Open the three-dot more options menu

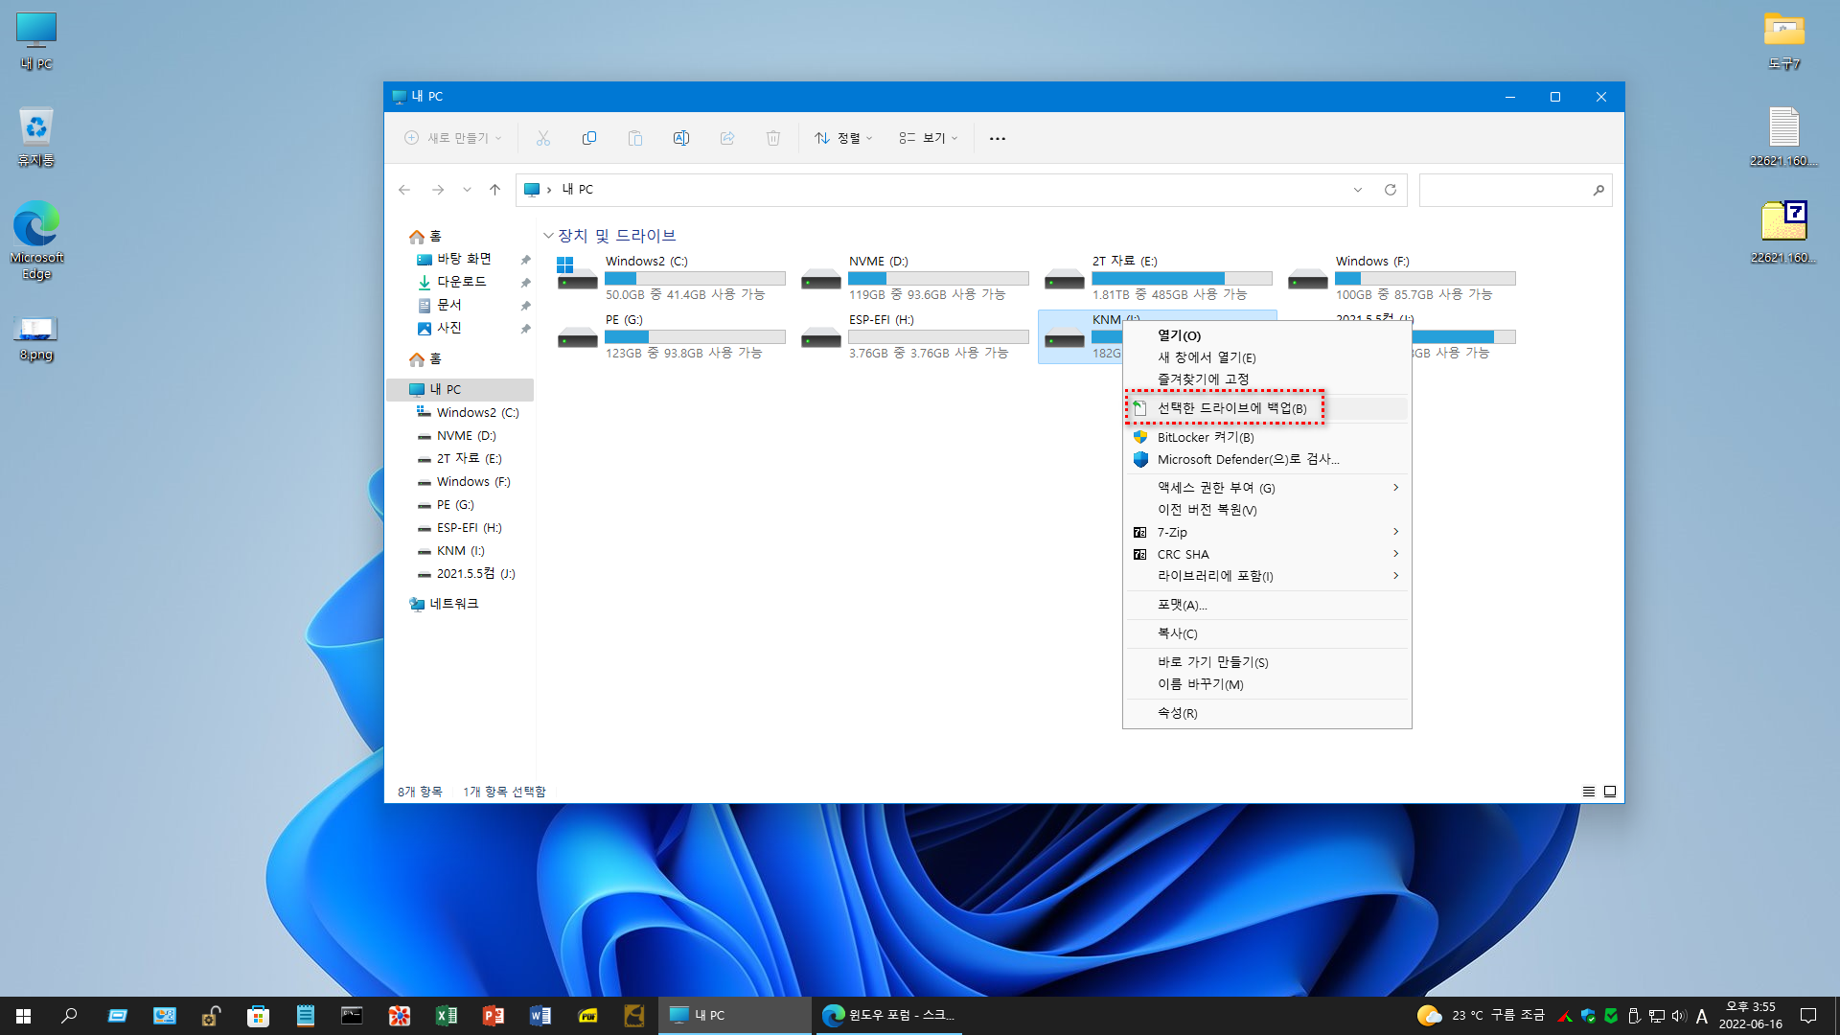(998, 138)
